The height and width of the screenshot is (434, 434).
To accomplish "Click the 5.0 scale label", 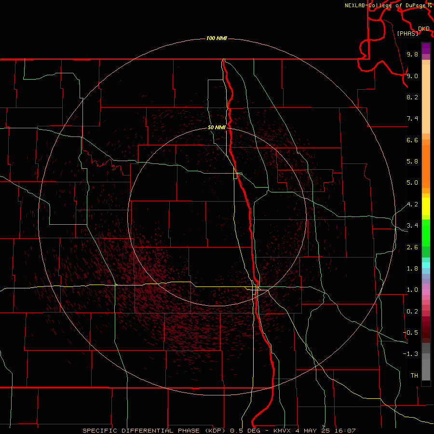I will click(x=412, y=183).
